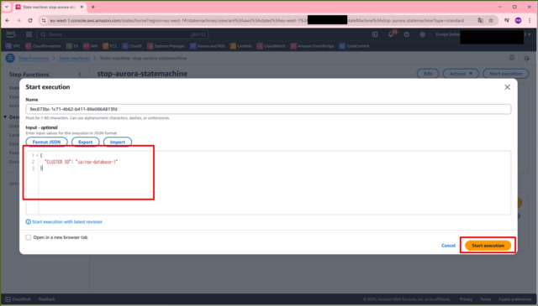Open CloudShell from the footer
Screen dimensions: 538x306
18,299
